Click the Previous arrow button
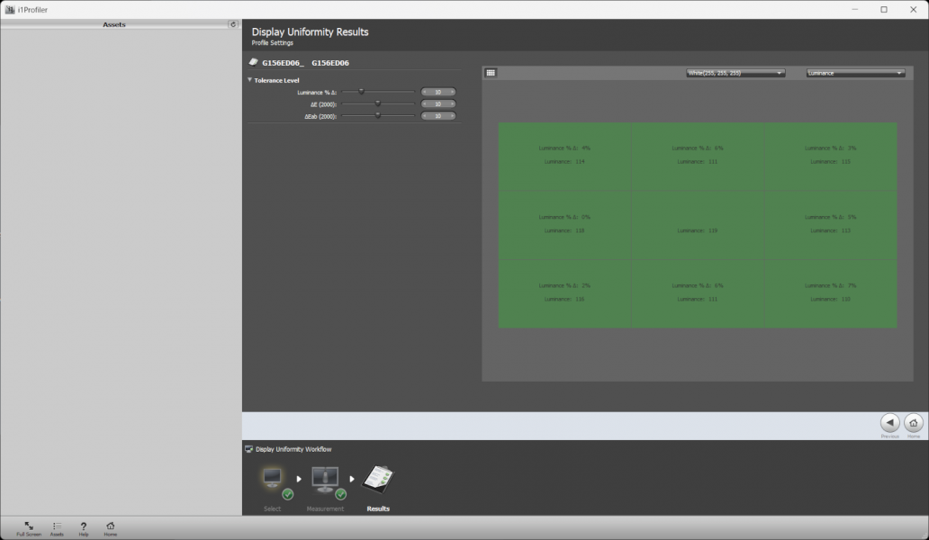Screen dimensions: 929x540 889,422
